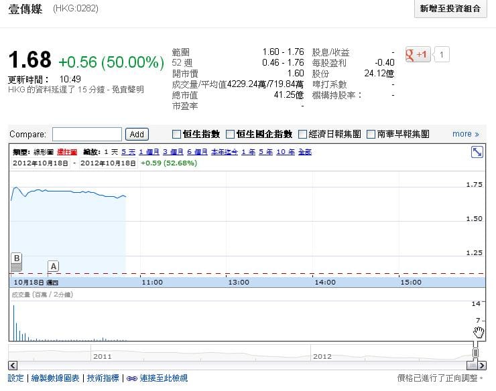Click the horizontal scrollbar thumb
The width and height of the screenshot is (496, 391).
tap(472, 366)
